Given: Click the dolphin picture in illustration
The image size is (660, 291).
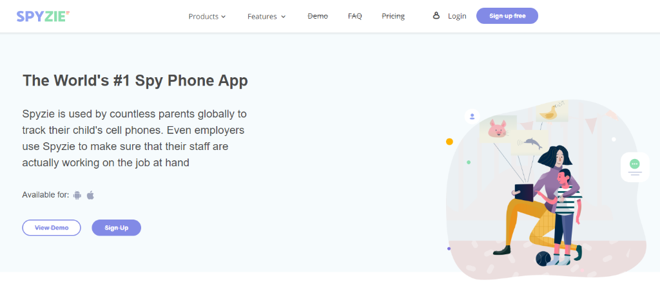Looking at the screenshot, I should 530,144.
